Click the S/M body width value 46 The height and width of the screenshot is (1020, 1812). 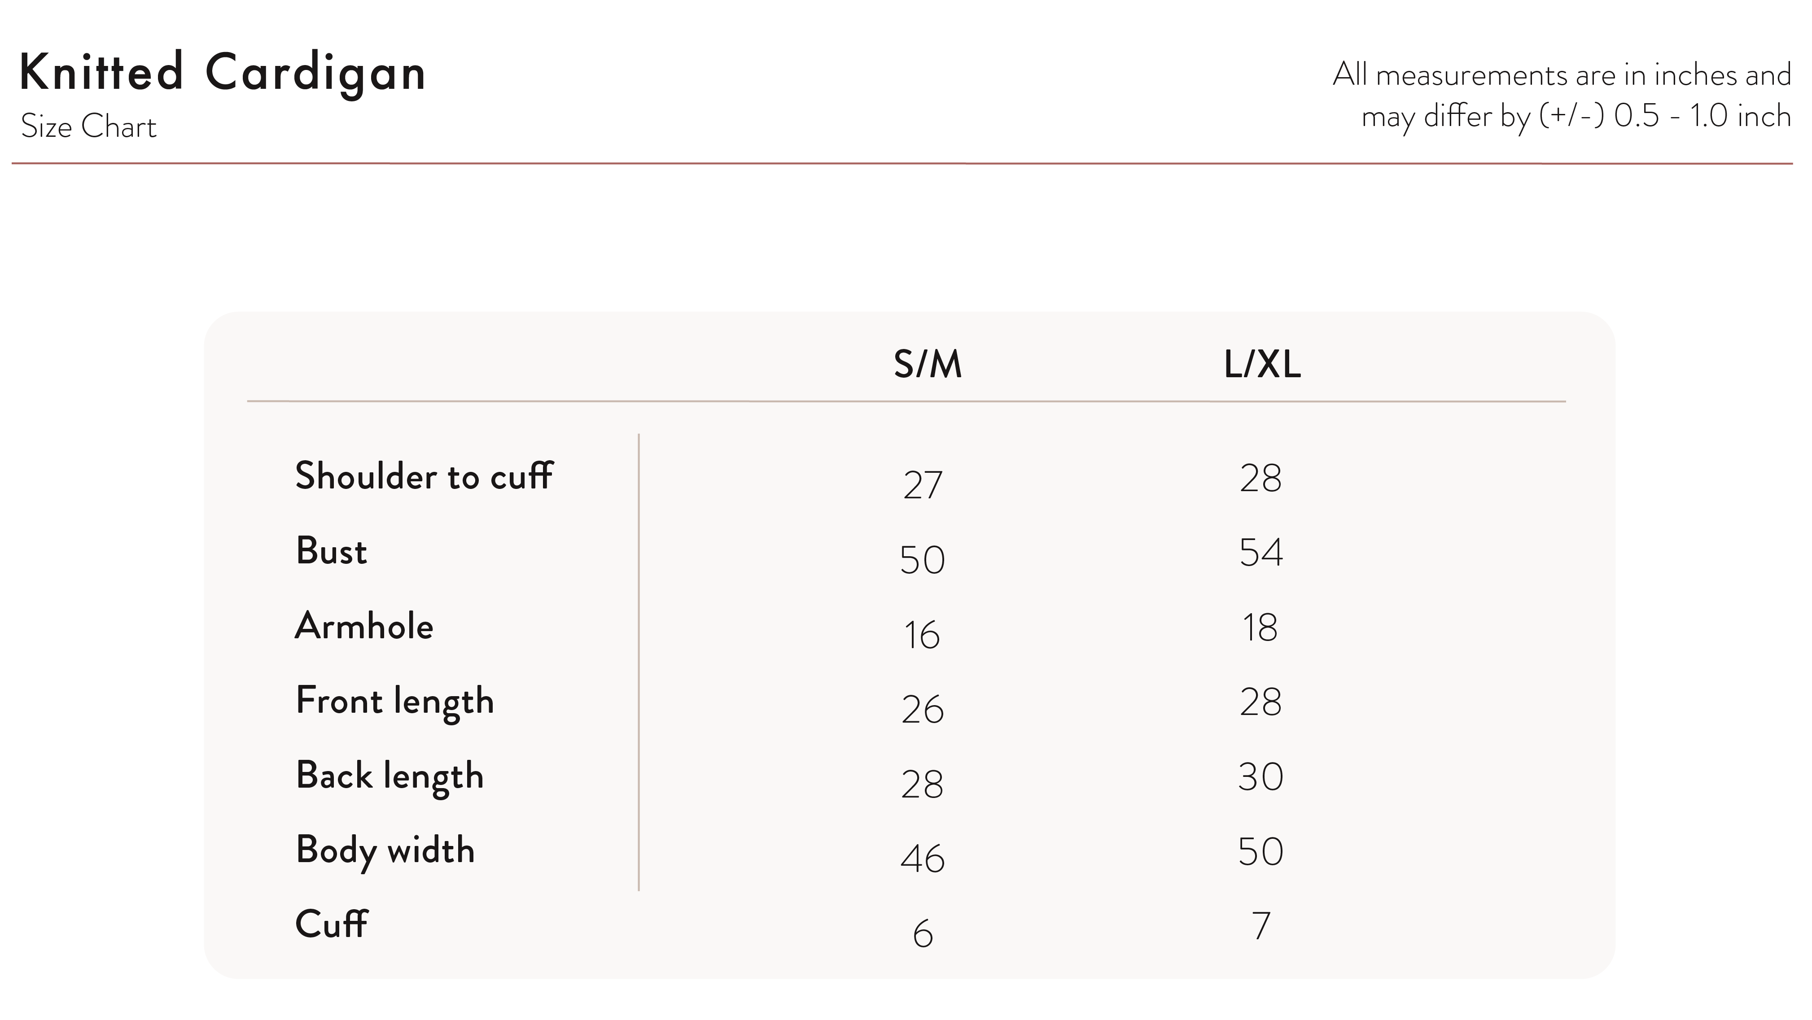[922, 859]
